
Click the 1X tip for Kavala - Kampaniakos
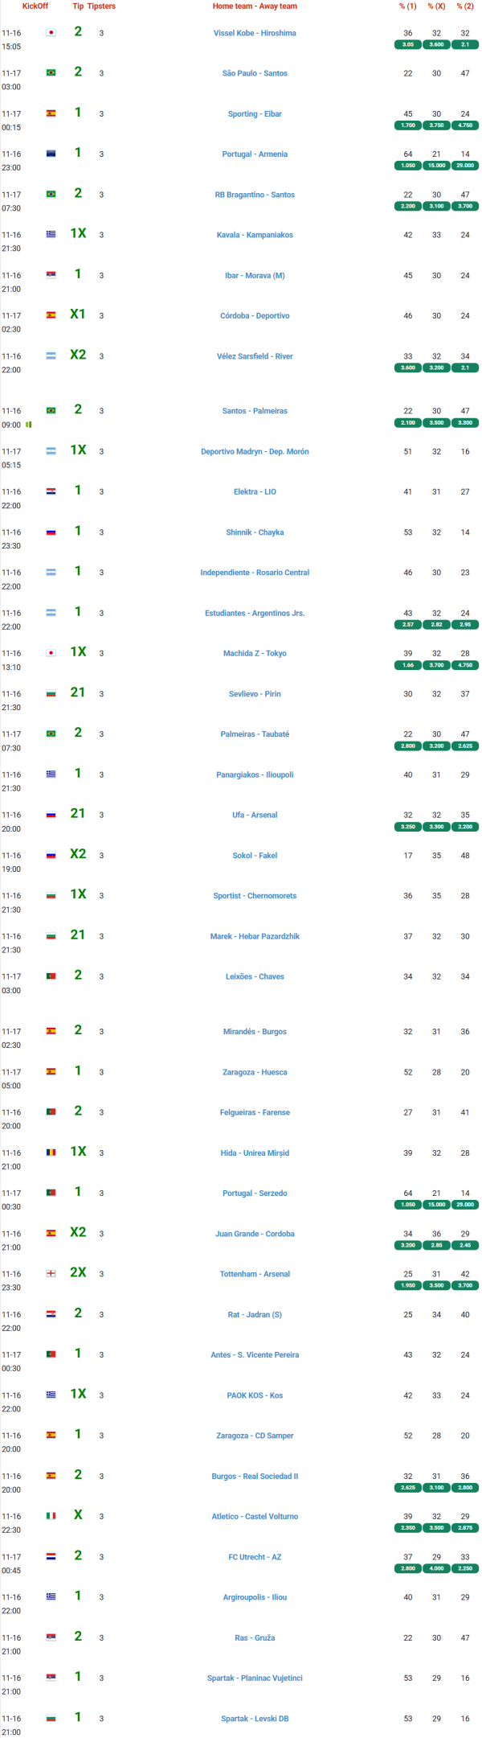[78, 233]
